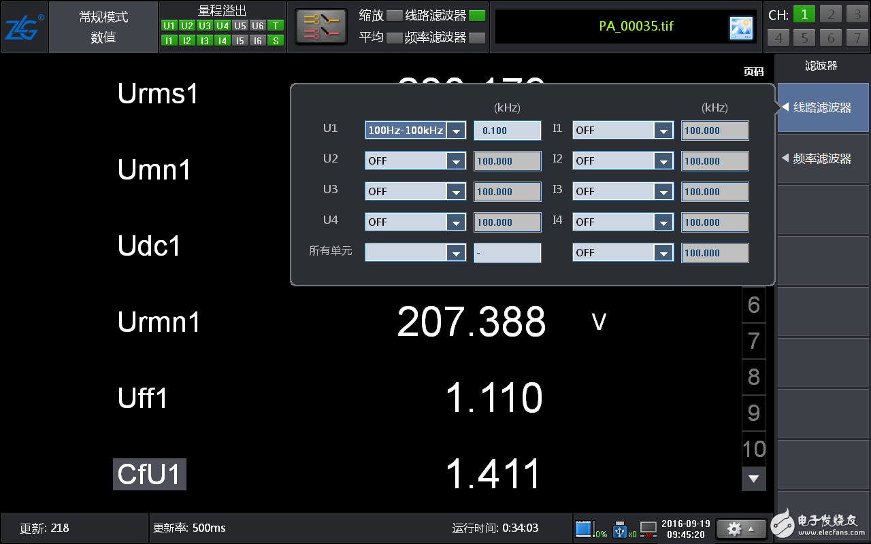Select 线路滤波器 in the right menu

[x=823, y=107]
